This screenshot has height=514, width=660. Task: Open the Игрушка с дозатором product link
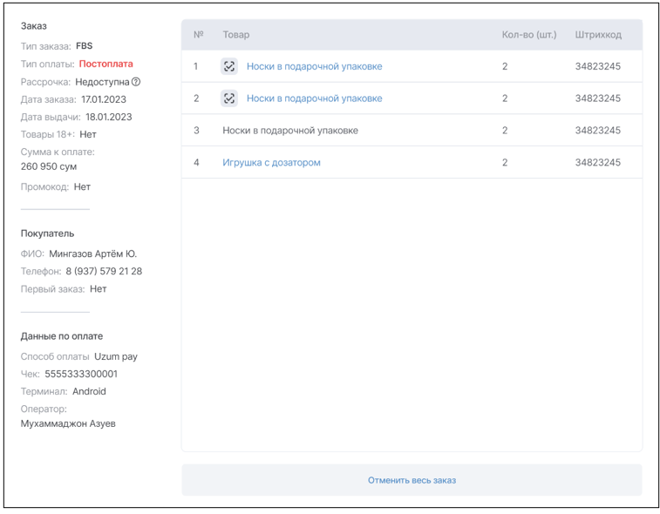271,162
